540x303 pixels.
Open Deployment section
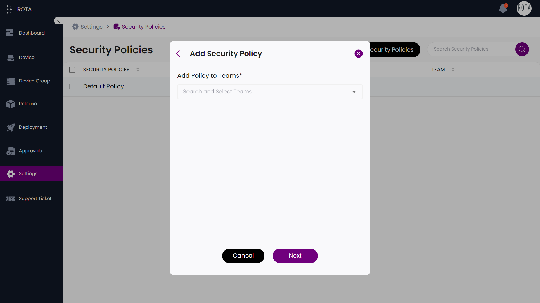[x=33, y=127]
